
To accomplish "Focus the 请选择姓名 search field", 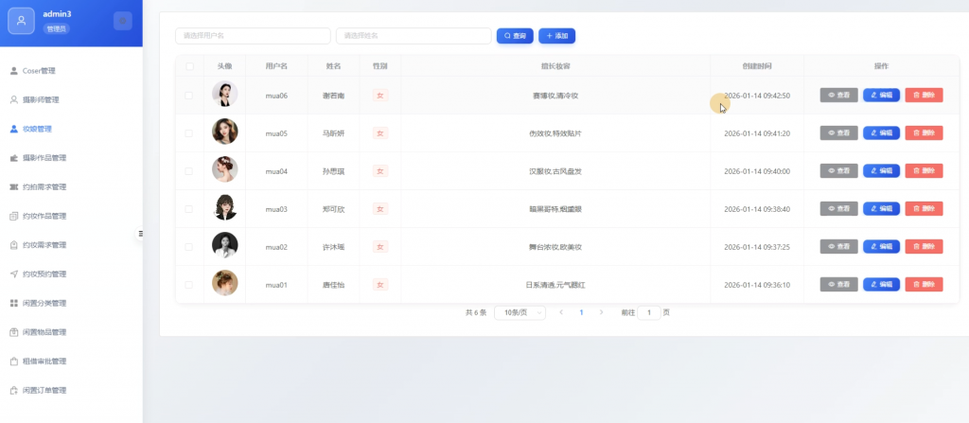I will (414, 36).
